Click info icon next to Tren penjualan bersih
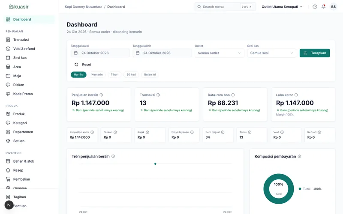Viewport: 343px width, 214px height. click(113, 156)
